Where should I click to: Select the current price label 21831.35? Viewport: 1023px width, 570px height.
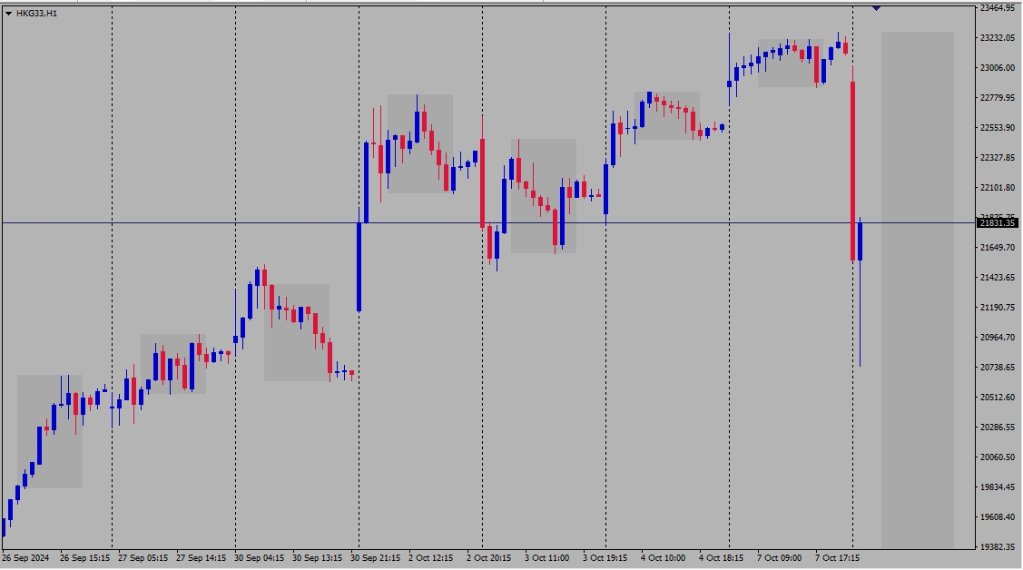tap(998, 222)
